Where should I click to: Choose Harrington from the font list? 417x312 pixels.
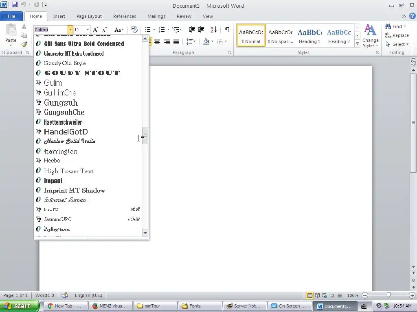[x=88, y=151]
